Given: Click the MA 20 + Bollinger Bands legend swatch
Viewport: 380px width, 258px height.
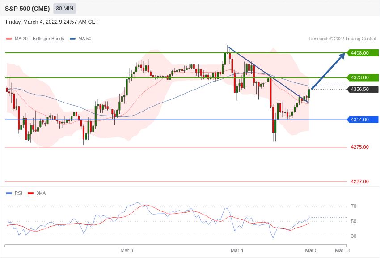Looking at the screenshot, I should click(x=9, y=39).
